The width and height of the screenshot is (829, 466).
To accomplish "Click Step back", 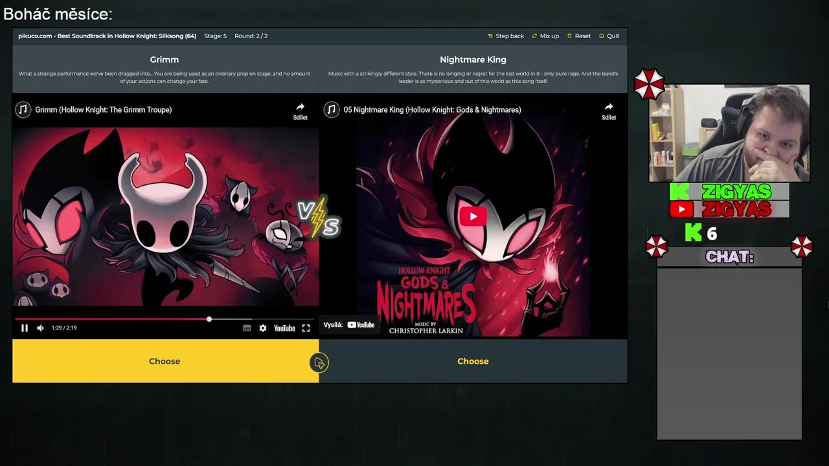I will (506, 36).
